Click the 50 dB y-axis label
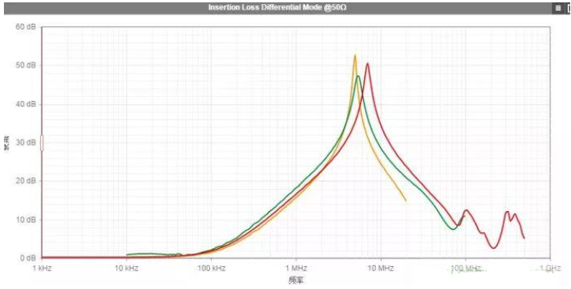 click(26, 65)
